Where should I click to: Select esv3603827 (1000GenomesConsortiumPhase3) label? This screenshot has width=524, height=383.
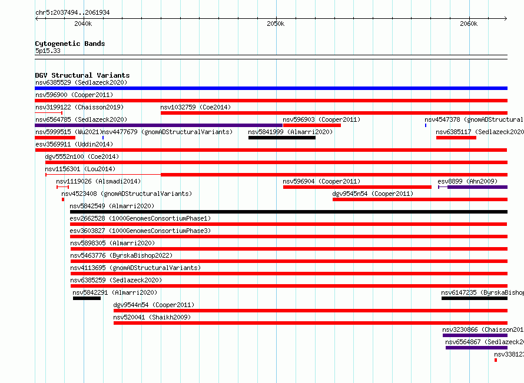pyautogui.click(x=140, y=231)
